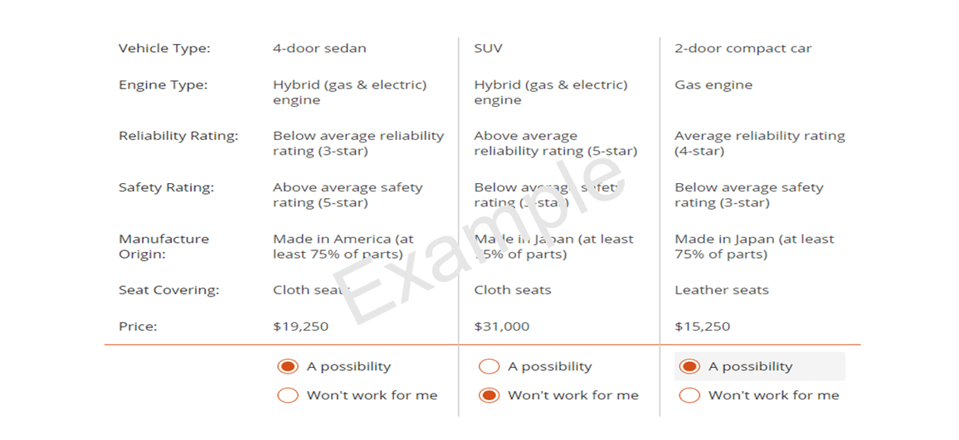Screen dimensions: 959x440
Task: Click the "Vehicle Type:" row label
Action: pos(164,48)
